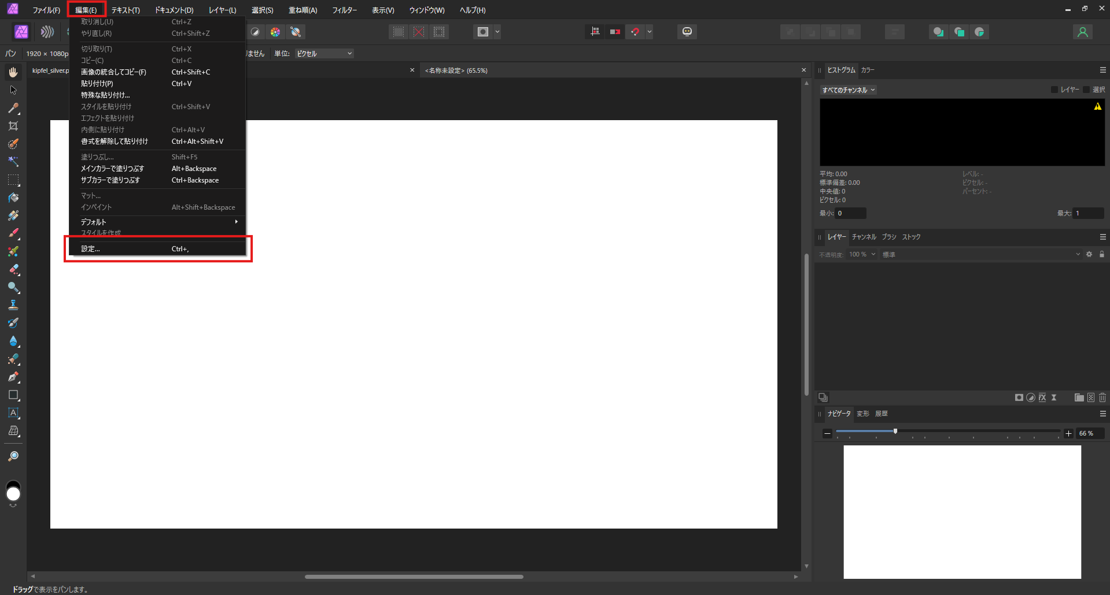Close the <名称未設定> document tab
1110x595 pixels.
[803, 70]
